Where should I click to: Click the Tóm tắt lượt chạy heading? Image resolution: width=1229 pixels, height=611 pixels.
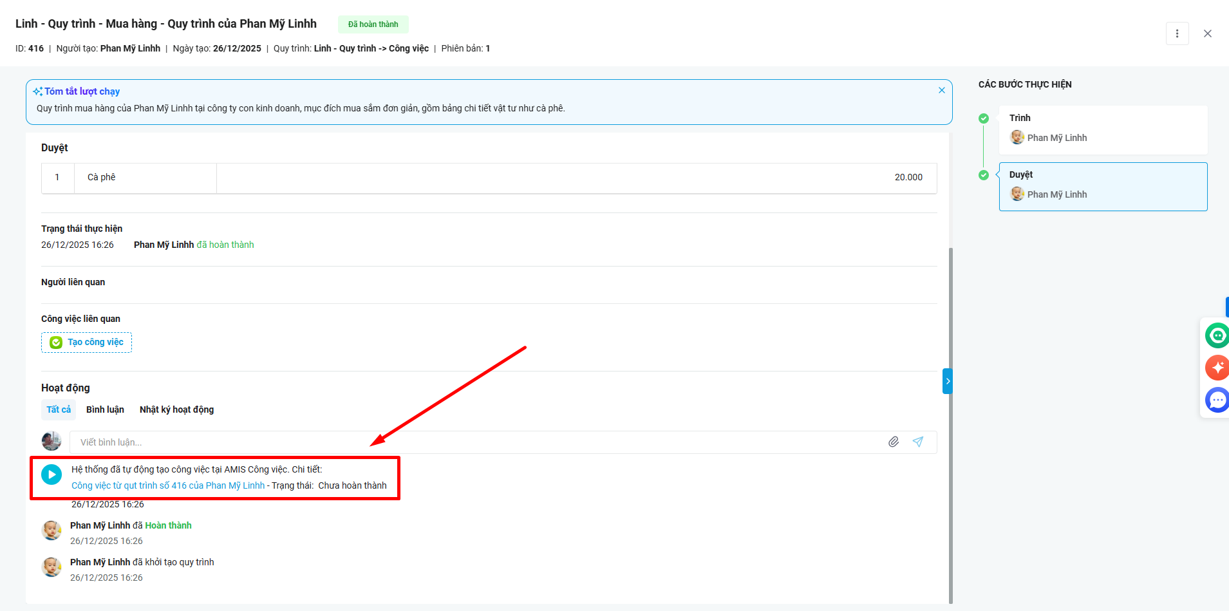click(x=82, y=91)
